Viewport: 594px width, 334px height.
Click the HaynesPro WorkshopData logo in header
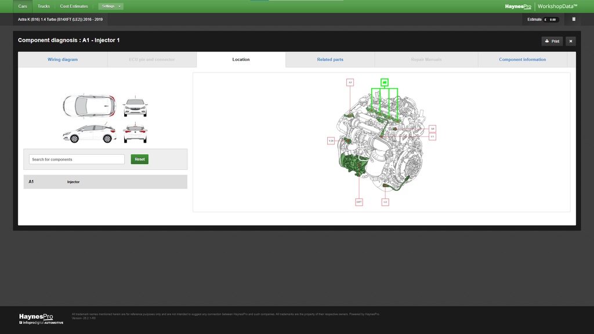tap(541, 6)
